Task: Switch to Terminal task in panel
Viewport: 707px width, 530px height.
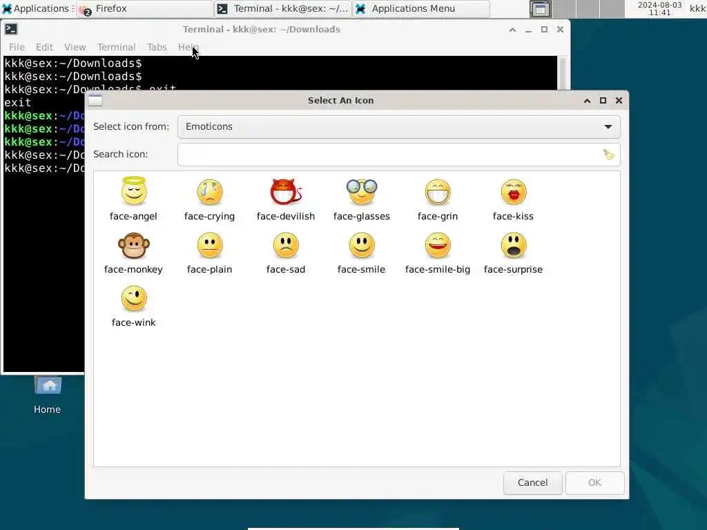Action: [282, 8]
